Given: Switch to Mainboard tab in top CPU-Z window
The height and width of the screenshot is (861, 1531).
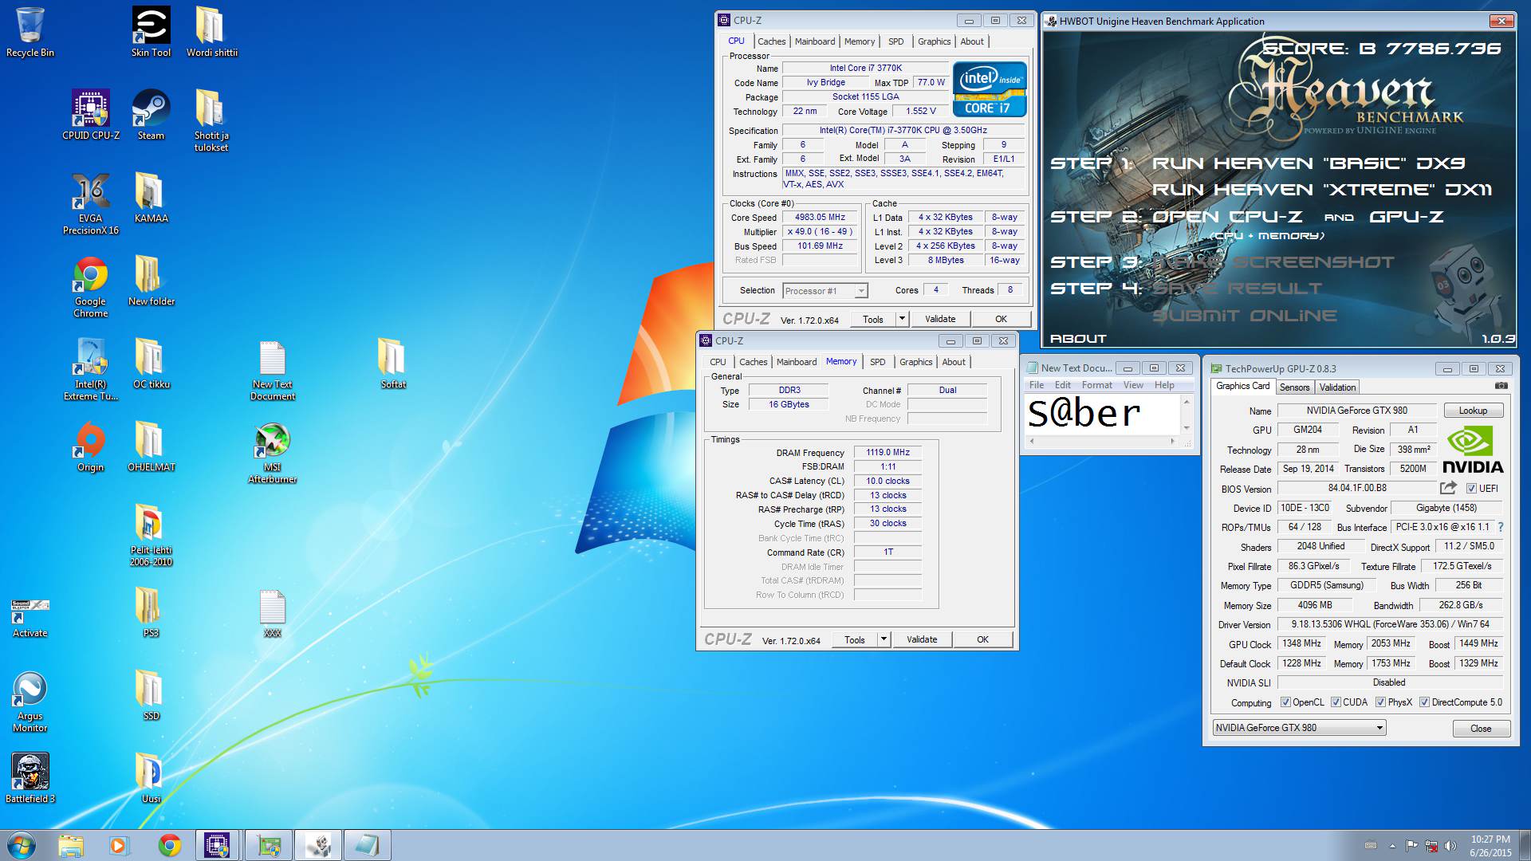Looking at the screenshot, I should (x=815, y=41).
